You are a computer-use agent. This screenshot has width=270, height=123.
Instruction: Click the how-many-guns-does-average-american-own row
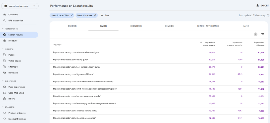point(158,103)
